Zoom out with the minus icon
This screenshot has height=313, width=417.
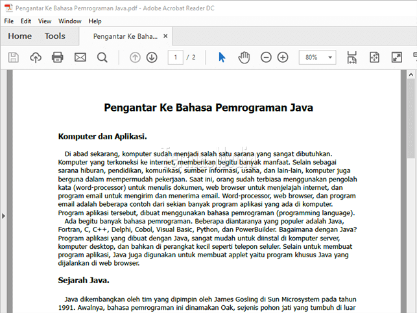pyautogui.click(x=266, y=58)
